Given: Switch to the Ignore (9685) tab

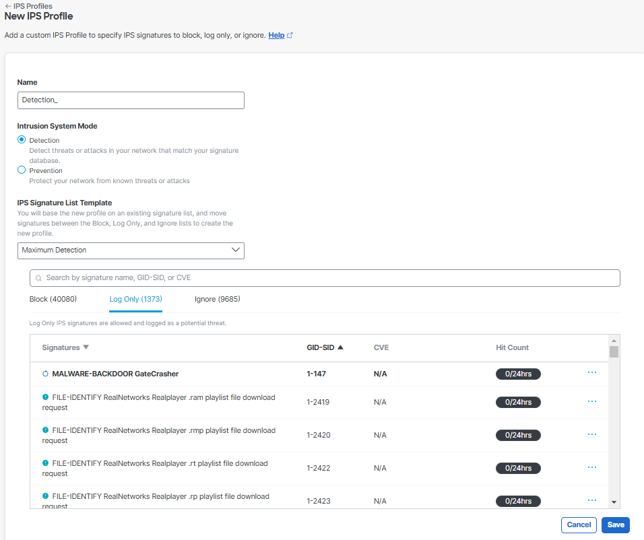Looking at the screenshot, I should pyautogui.click(x=218, y=299).
